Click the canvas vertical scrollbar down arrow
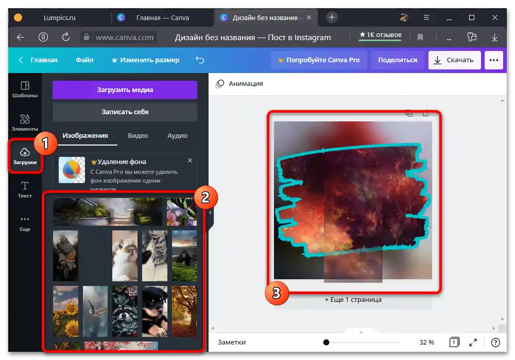This screenshot has height=360, width=515. click(502, 319)
